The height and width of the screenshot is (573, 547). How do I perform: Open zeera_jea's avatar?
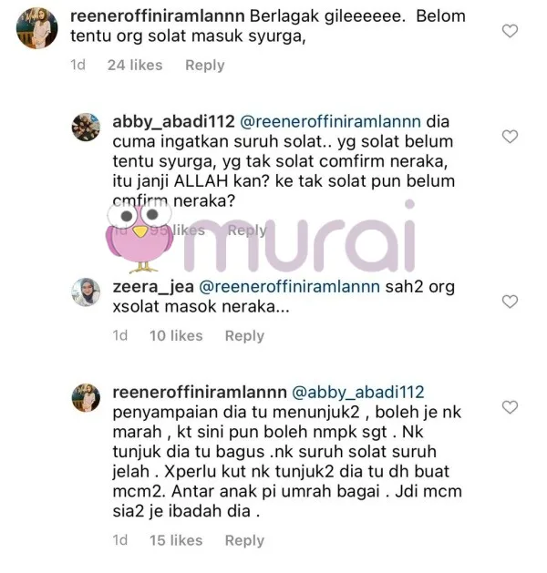click(86, 292)
